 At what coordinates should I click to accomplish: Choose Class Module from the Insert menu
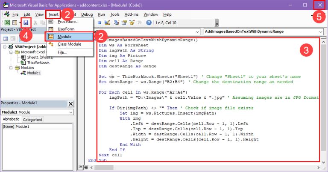tap(70, 44)
